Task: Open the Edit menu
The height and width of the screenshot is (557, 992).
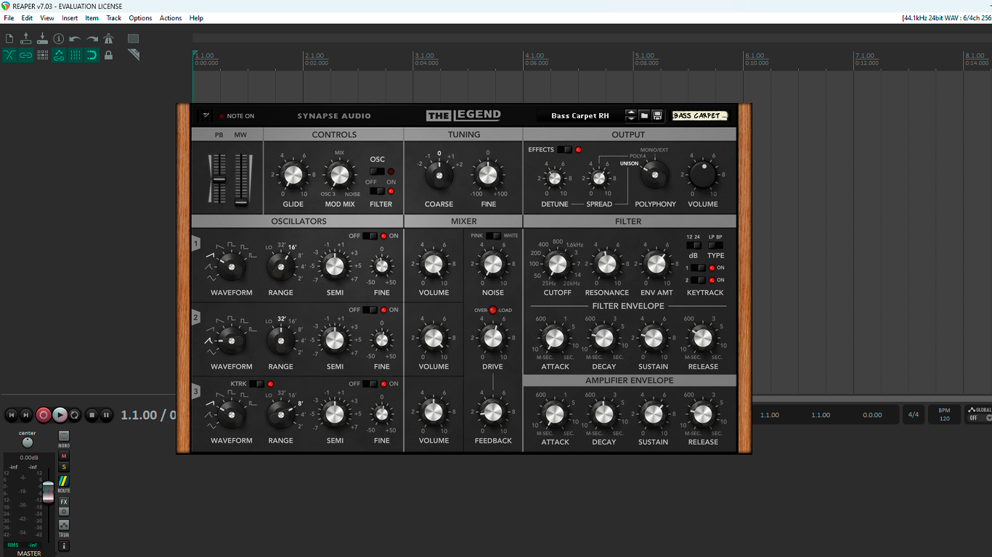Action: point(27,18)
